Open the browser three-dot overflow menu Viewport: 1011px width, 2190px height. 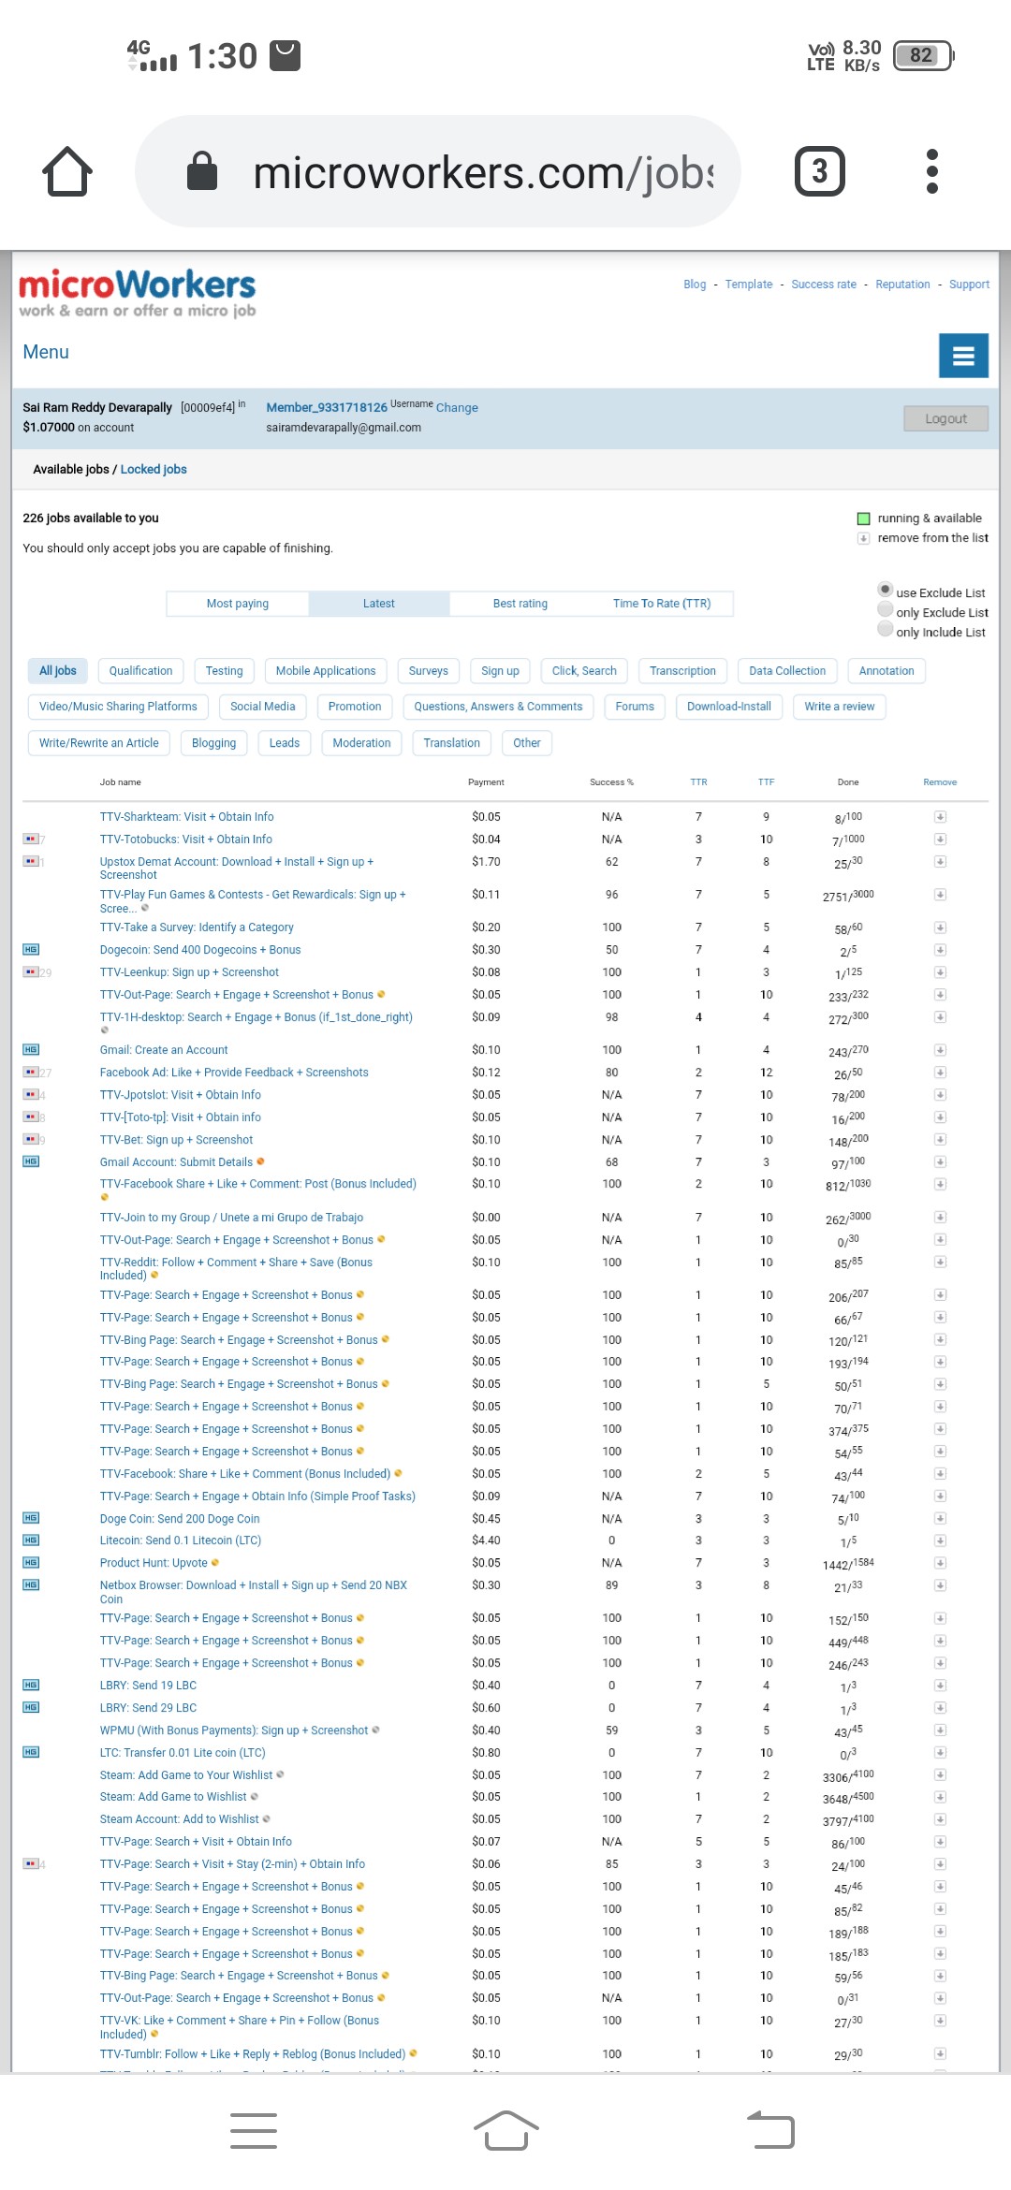click(x=931, y=172)
